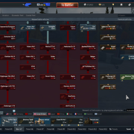This screenshot has height=134, width=134.
Task: Expand the Rooikat/Olifant Mk.1 group
Action: coord(88,48)
